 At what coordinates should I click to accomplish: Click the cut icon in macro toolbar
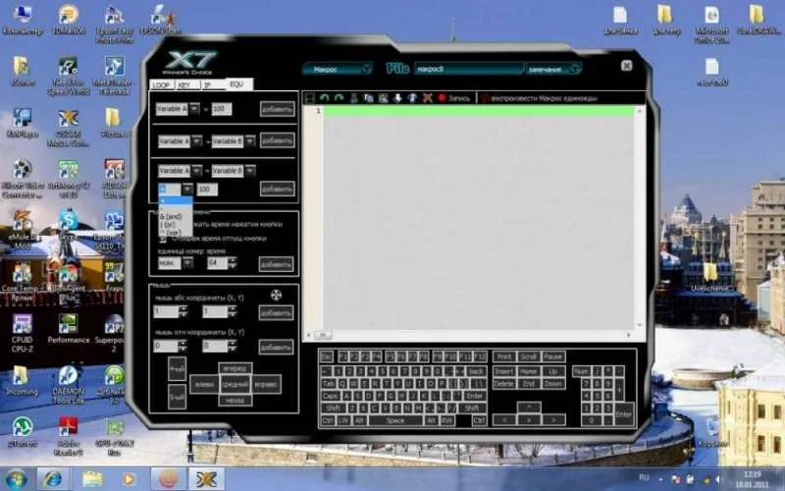click(x=354, y=98)
